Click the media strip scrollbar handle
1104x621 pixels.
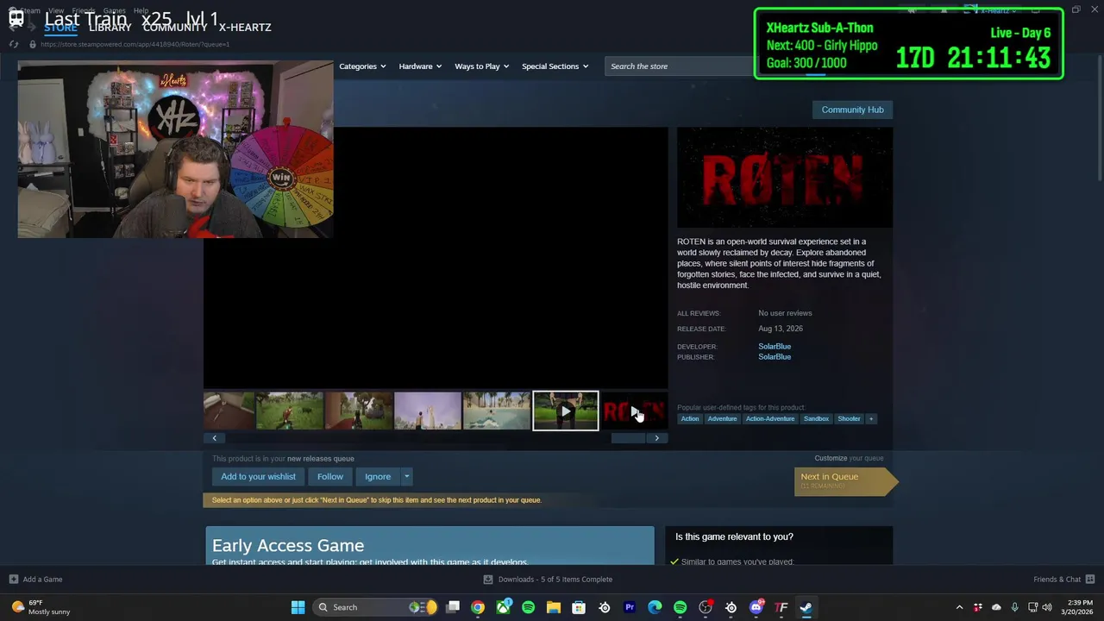(628, 438)
